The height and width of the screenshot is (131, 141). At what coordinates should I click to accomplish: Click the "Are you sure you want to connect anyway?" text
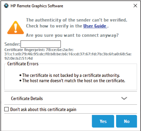[72, 35]
